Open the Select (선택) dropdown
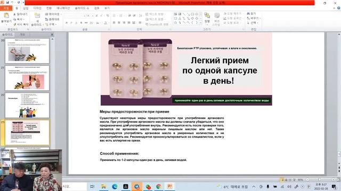Viewport: 341px width, 191px height. (252, 23)
